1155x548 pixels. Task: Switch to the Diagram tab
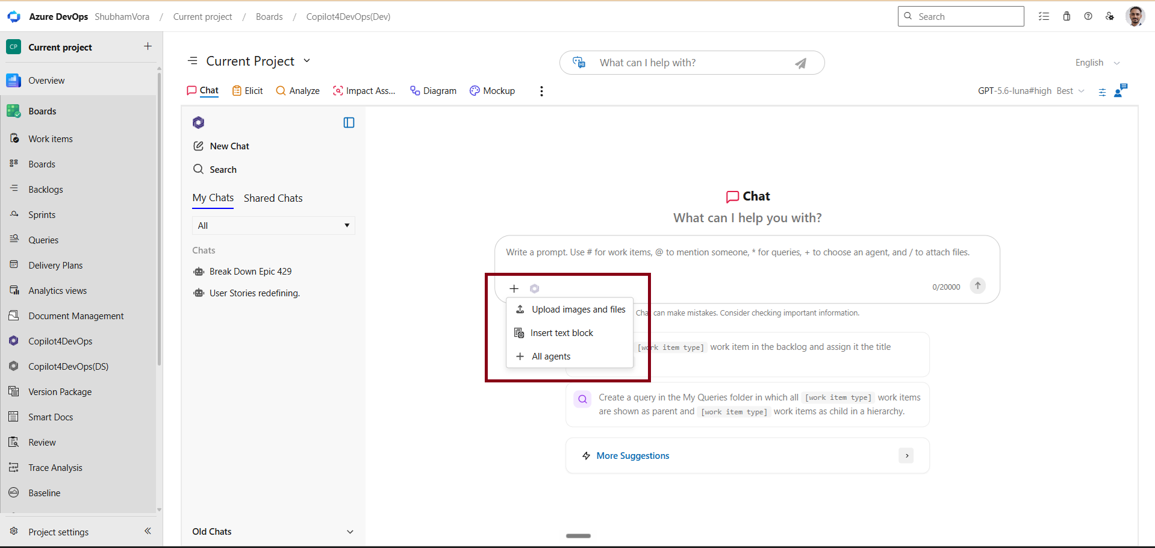coord(433,91)
